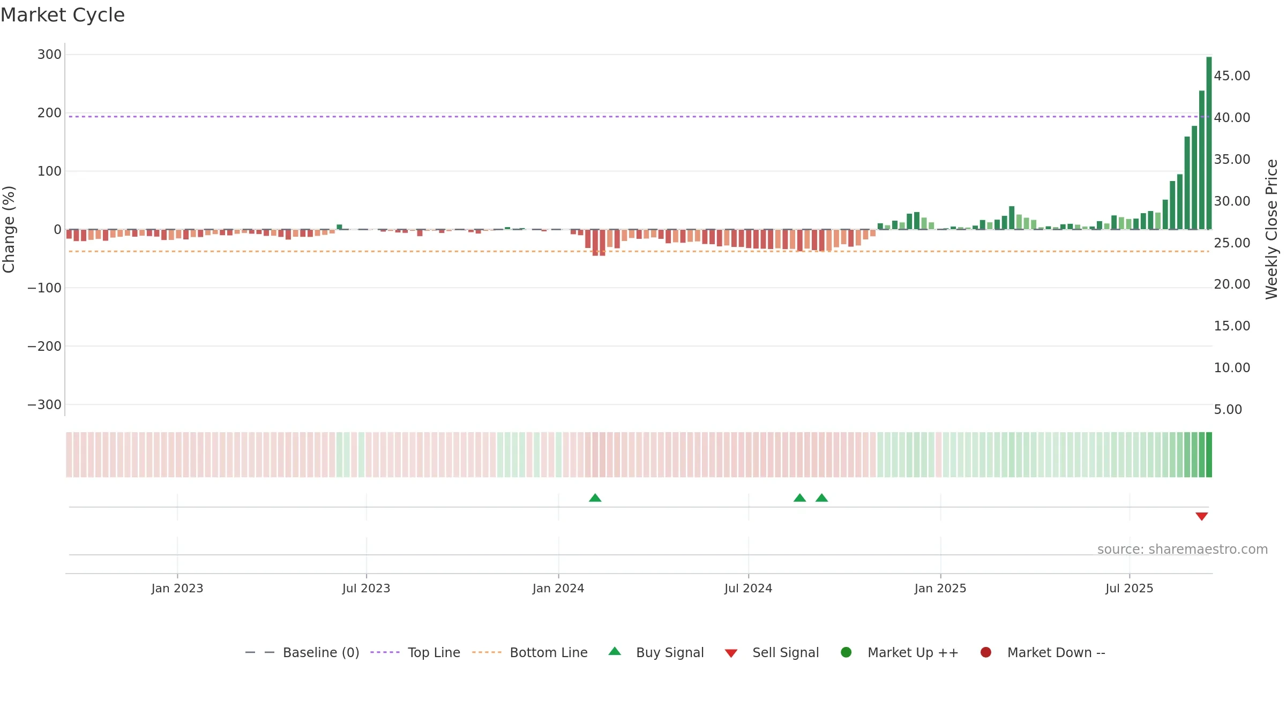
Task: Click the green Buy Signal triangle in legend
Action: [615, 651]
